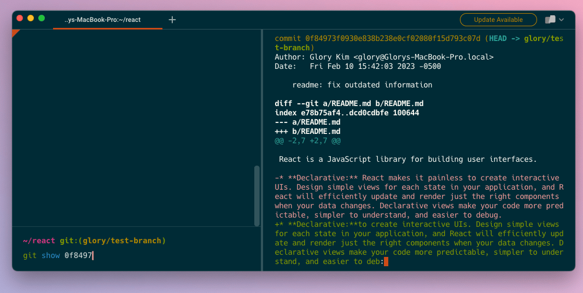Click the @@ -2,7 +2,7 @@ hunk header
Viewport: 583px width, 293px height.
point(307,140)
